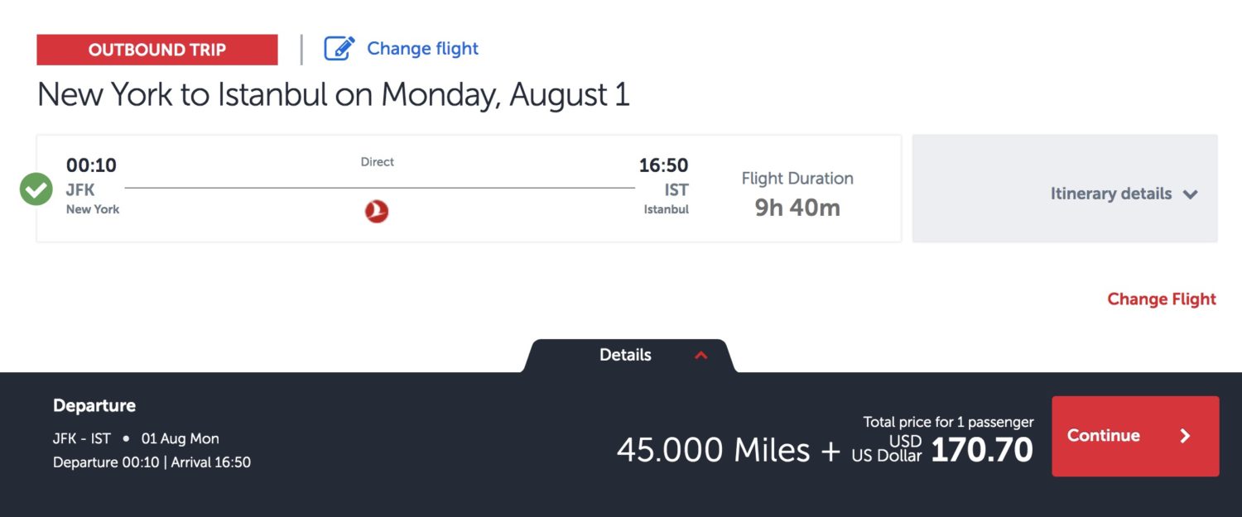Screen dimensions: 1242x517
Task: Click the New York to Istanbul heading
Action: pos(334,95)
